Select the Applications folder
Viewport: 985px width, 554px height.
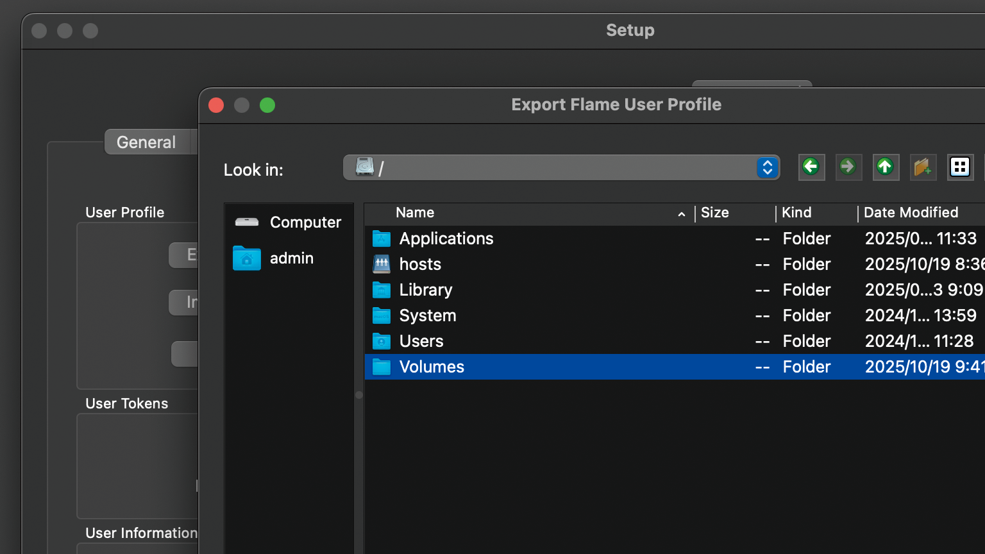[446, 239]
